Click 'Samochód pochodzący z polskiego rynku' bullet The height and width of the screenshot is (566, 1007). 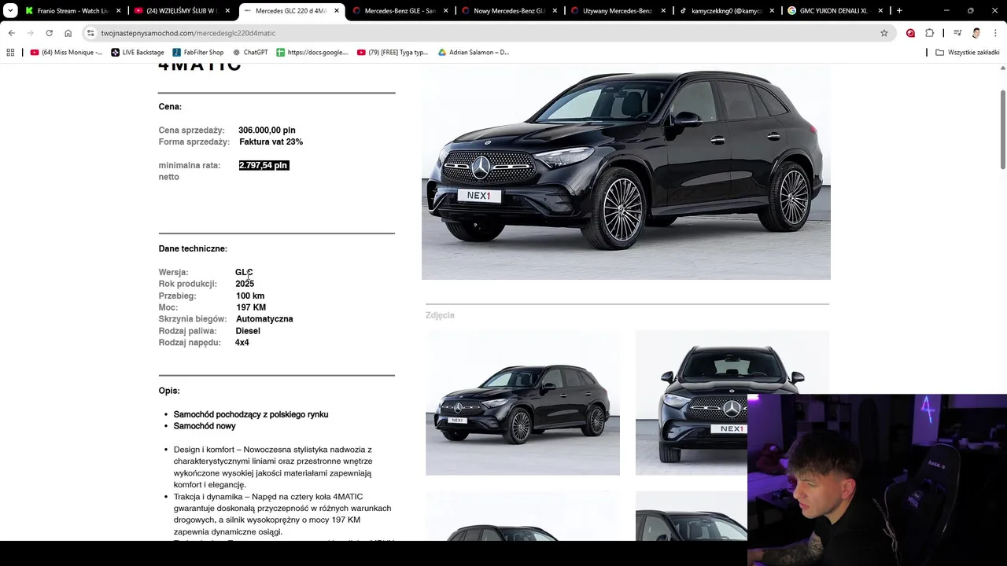251,414
